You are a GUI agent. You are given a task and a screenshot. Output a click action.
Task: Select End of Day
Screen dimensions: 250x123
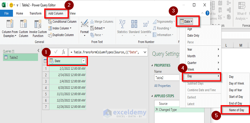tap(236, 103)
